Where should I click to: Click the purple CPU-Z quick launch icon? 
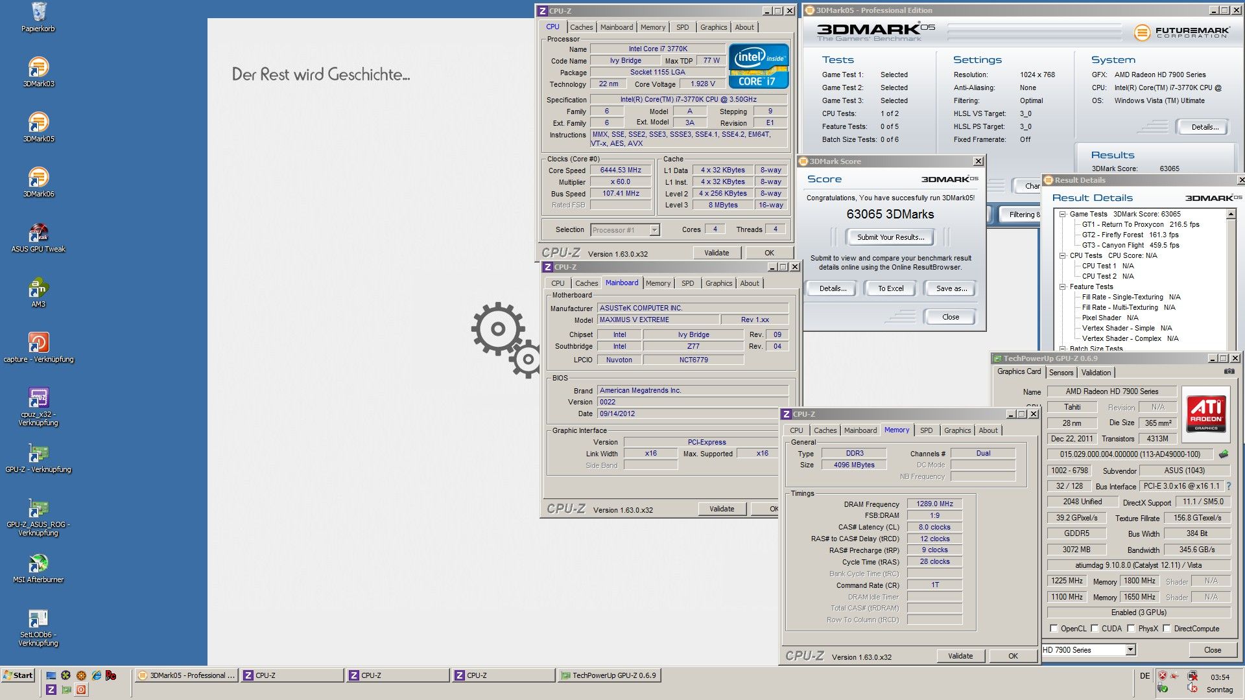[51, 690]
